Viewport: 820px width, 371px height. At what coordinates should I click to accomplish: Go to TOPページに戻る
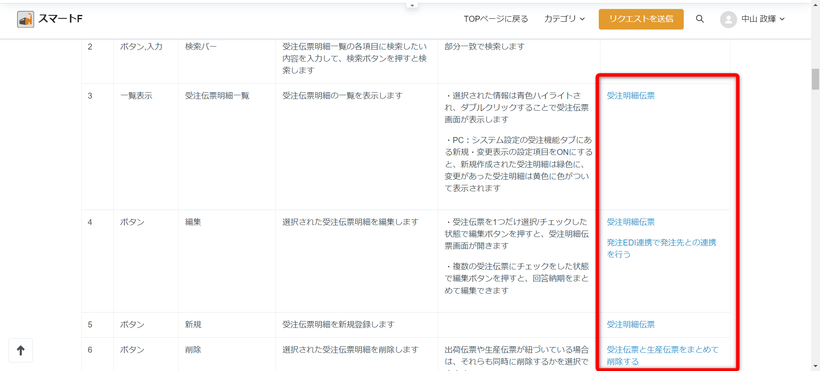[x=496, y=19]
